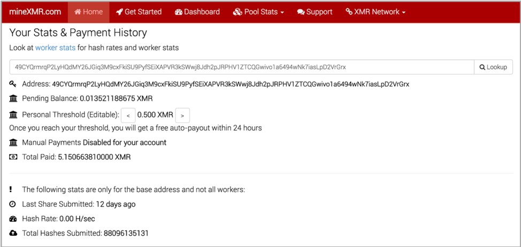Increase the personal threshold value
This screenshot has height=247, width=521.
(x=182, y=115)
